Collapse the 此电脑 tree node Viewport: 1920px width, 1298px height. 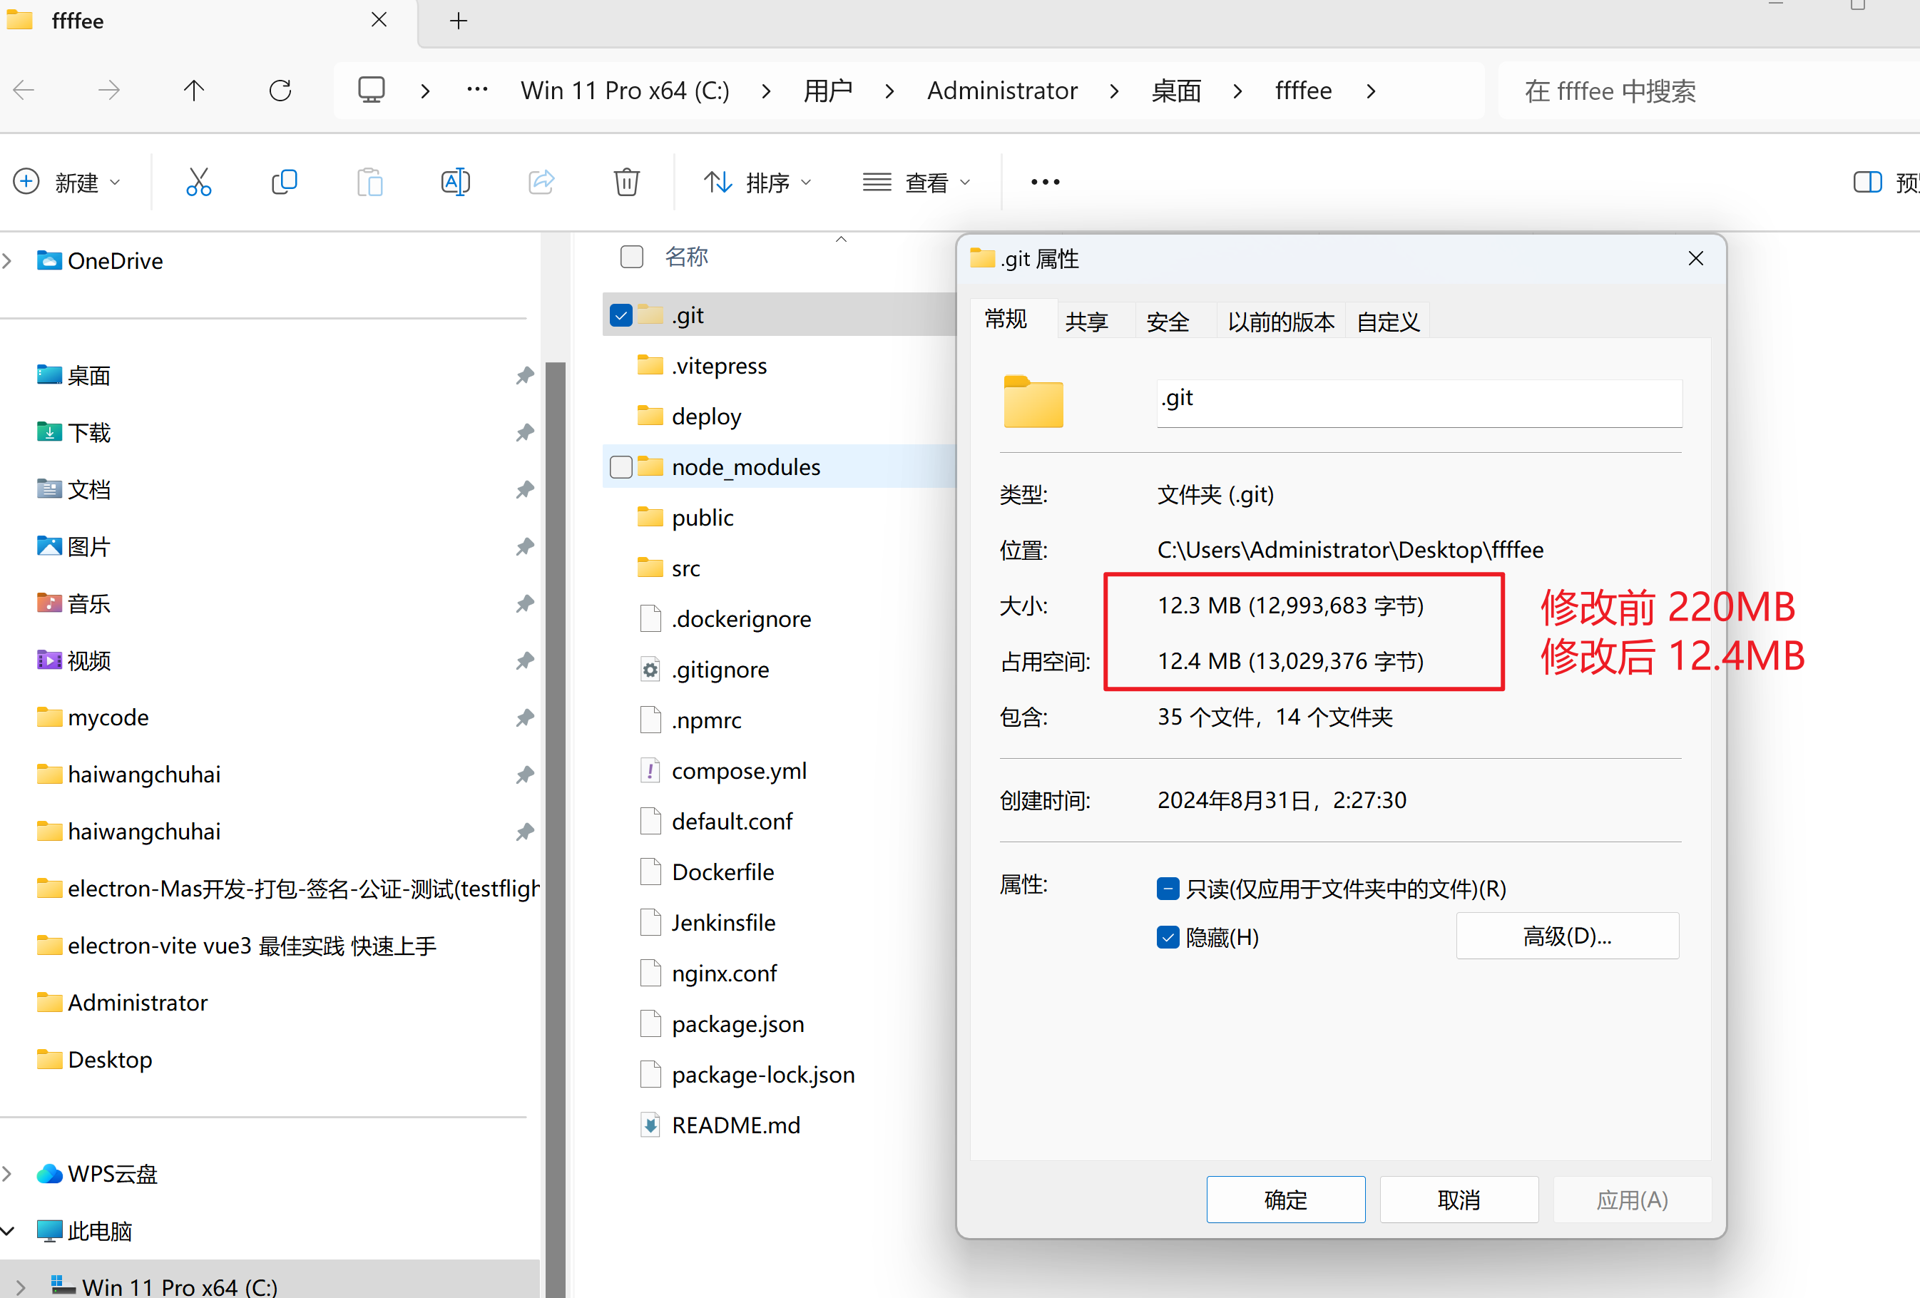(x=7, y=1231)
